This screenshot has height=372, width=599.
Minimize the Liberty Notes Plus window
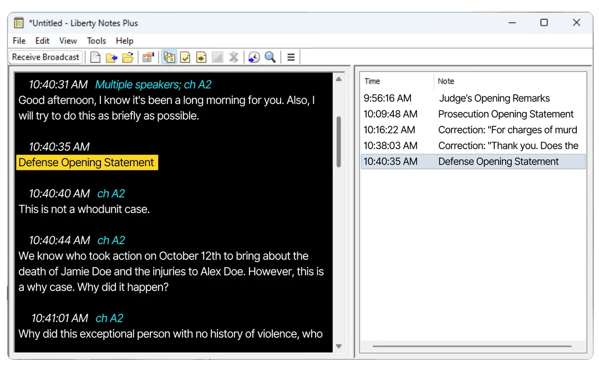(x=512, y=23)
